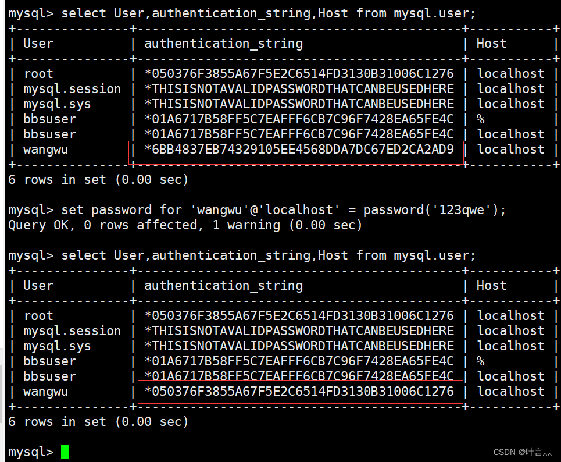Click wangwu's hash starting with *6BB4837
561x462 pixels.
299,150
